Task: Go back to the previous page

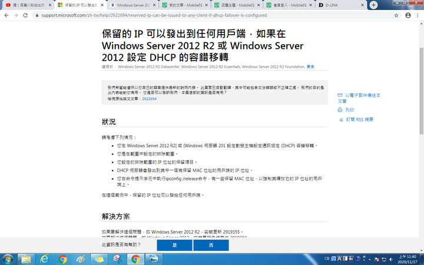Action: tap(6, 15)
